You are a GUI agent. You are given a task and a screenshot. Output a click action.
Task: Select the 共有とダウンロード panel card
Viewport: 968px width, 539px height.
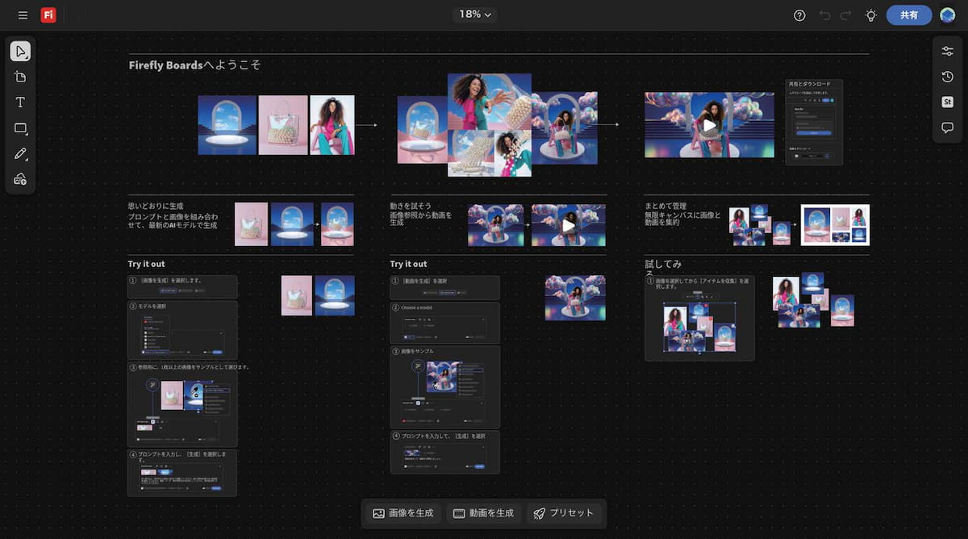click(x=814, y=122)
